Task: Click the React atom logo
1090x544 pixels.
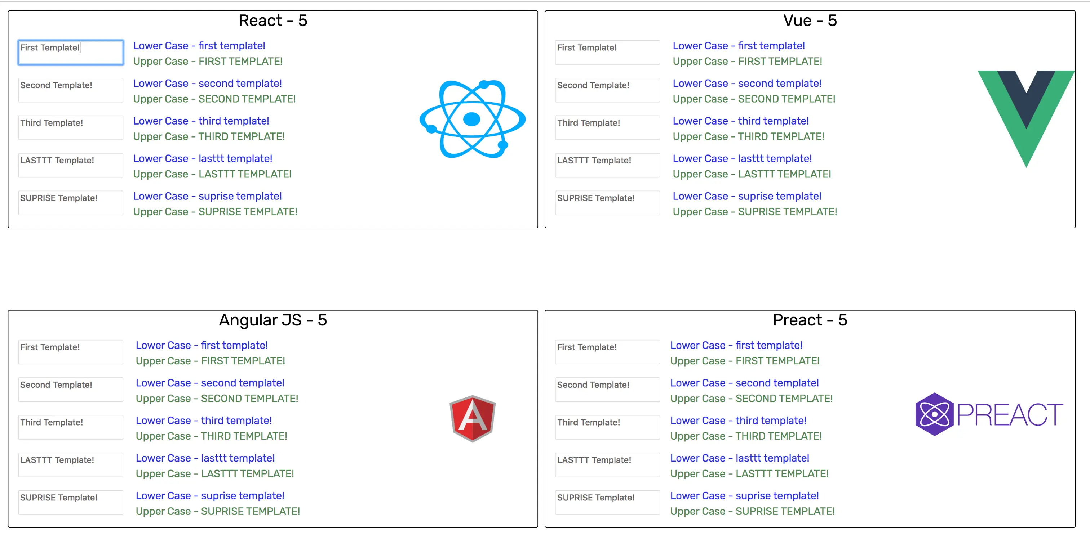Action: point(472,119)
